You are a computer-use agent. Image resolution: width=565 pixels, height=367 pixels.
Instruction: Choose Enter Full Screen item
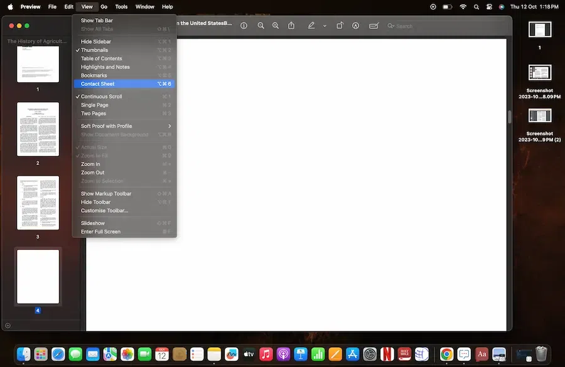(x=124, y=231)
